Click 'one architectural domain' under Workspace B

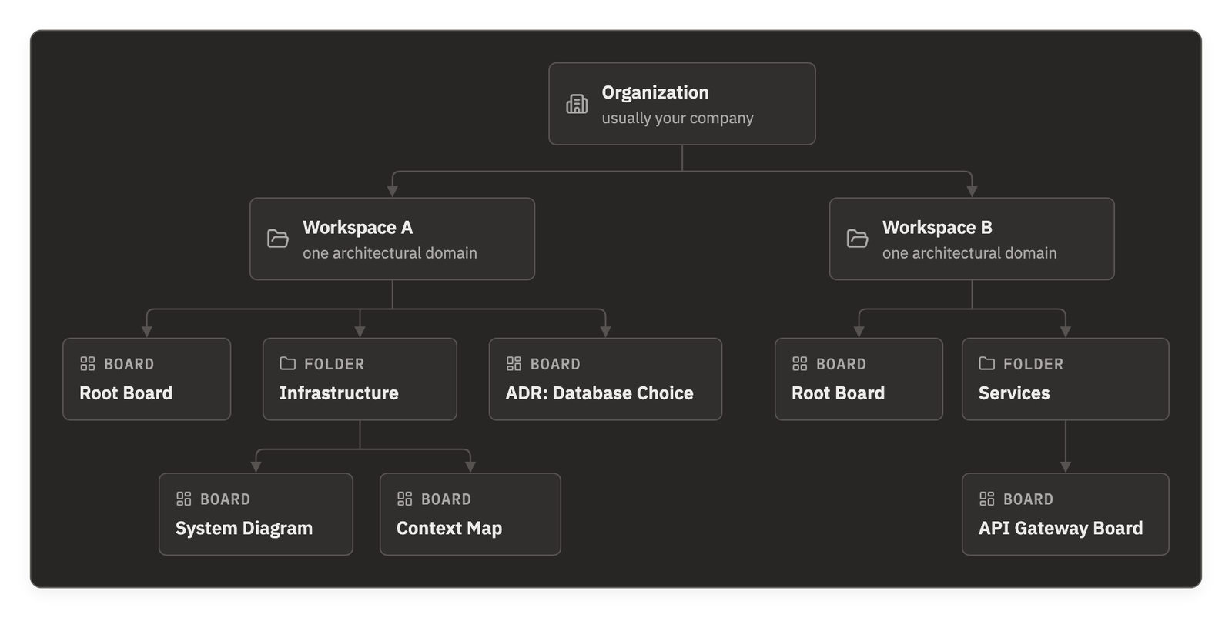pos(969,253)
